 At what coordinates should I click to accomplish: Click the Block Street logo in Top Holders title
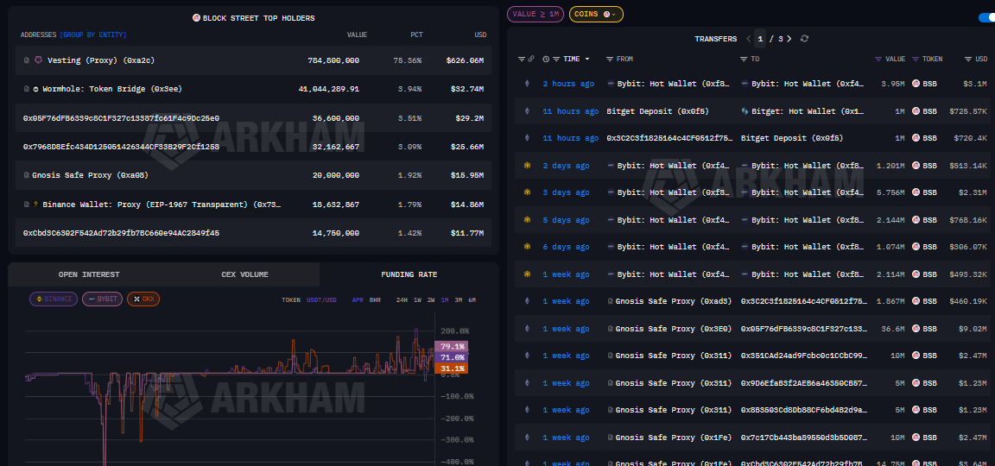click(x=196, y=18)
